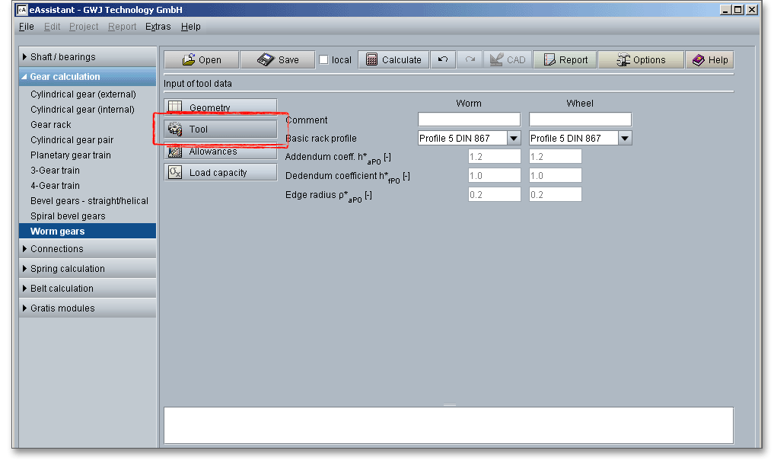This screenshot has width=774, height=460.
Task: Open Worm basic rack profile dropdown
Action: coord(514,139)
